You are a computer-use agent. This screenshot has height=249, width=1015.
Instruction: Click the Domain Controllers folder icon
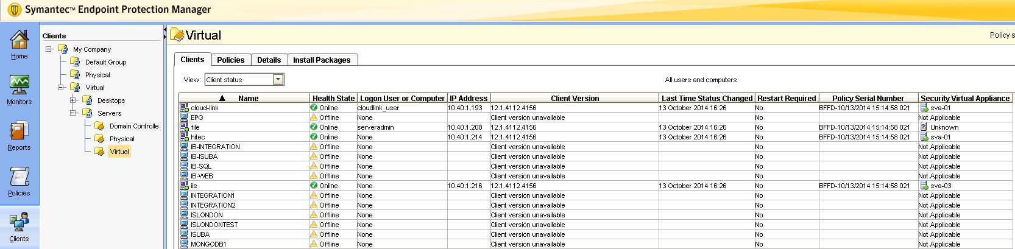coord(99,126)
